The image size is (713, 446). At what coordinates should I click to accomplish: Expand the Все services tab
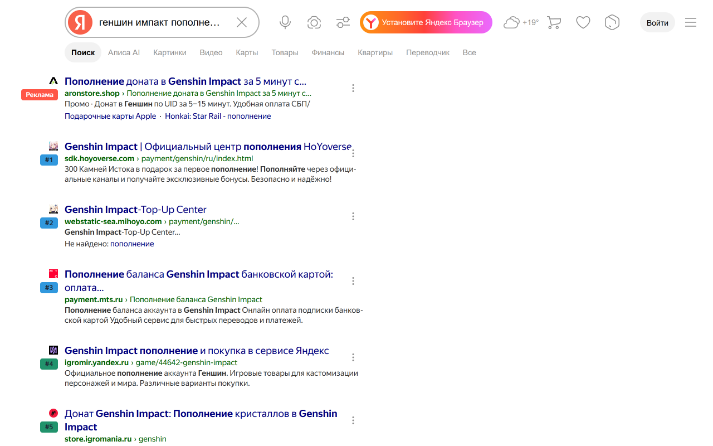[470, 52]
